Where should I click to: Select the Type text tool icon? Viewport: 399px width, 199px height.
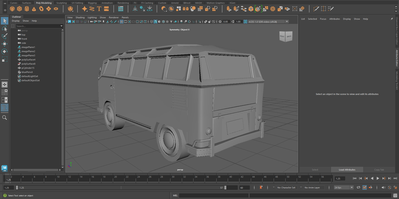tap(99, 9)
